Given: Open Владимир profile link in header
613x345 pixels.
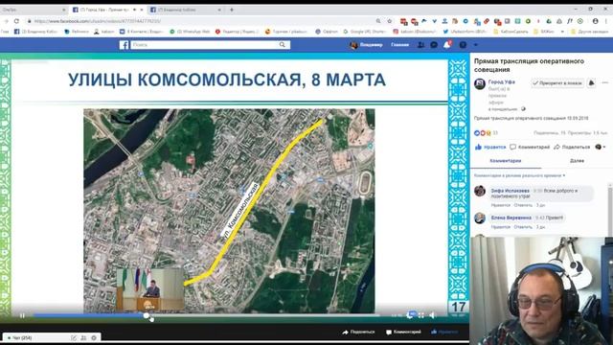Looking at the screenshot, I should click(366, 45).
